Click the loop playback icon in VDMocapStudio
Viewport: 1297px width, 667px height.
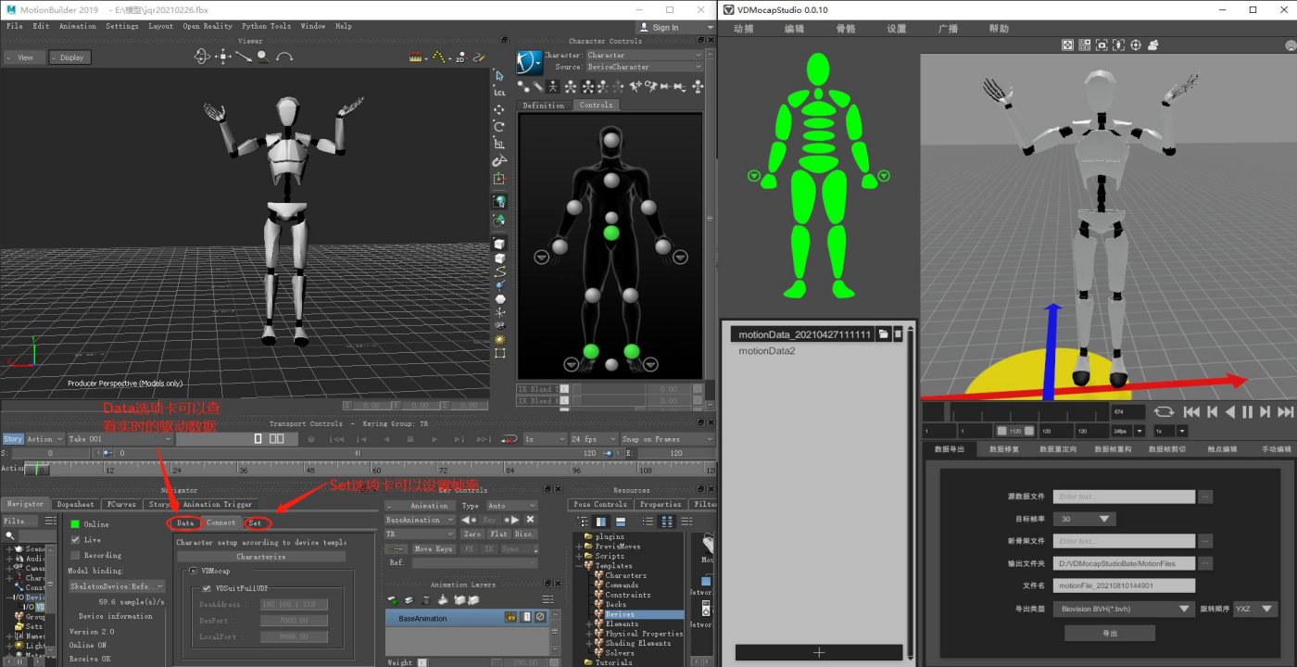coord(1164,411)
